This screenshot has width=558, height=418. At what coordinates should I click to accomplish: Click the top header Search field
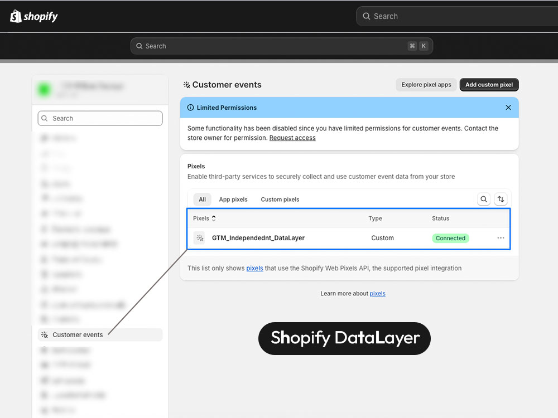tap(457, 16)
